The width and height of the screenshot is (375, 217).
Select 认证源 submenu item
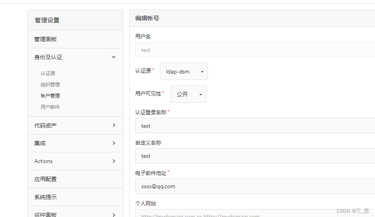tap(48, 74)
